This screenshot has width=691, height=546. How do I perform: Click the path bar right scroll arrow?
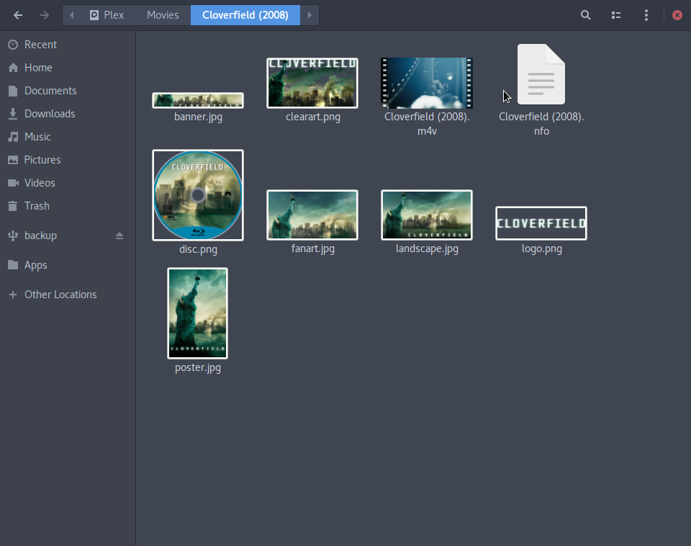310,15
